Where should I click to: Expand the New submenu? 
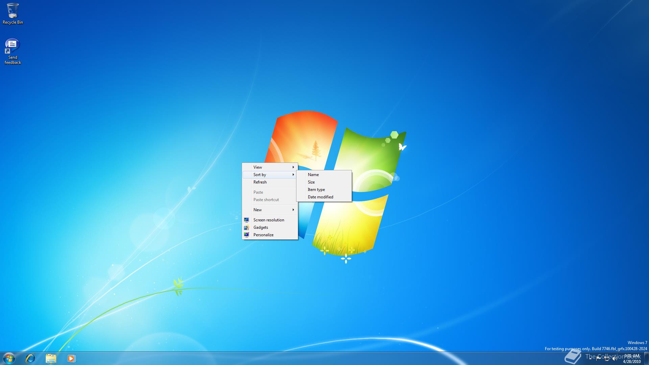tap(270, 210)
